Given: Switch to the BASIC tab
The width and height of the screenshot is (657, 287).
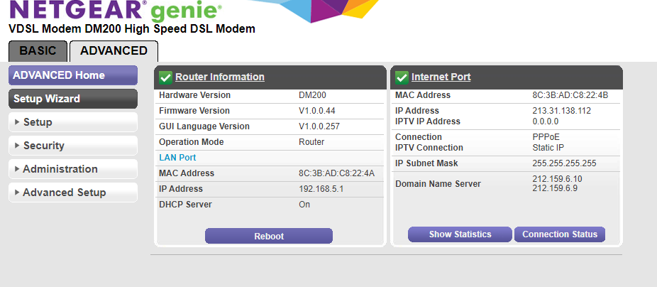Looking at the screenshot, I should (38, 51).
